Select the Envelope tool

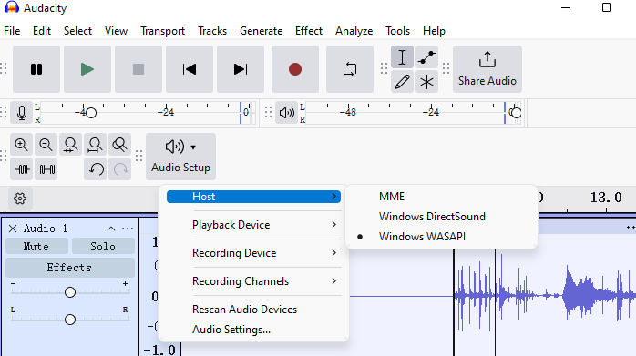(426, 57)
